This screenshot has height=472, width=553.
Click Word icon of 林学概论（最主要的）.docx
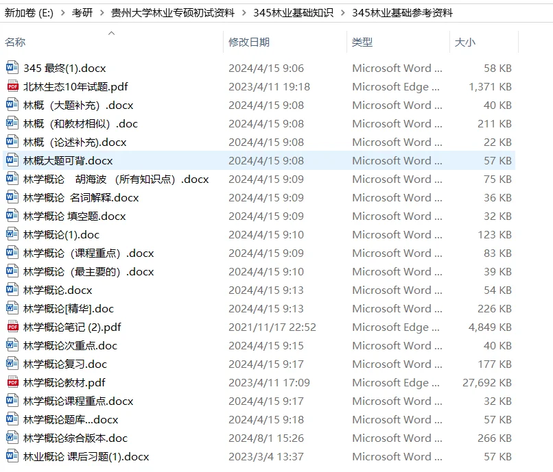tap(12, 271)
